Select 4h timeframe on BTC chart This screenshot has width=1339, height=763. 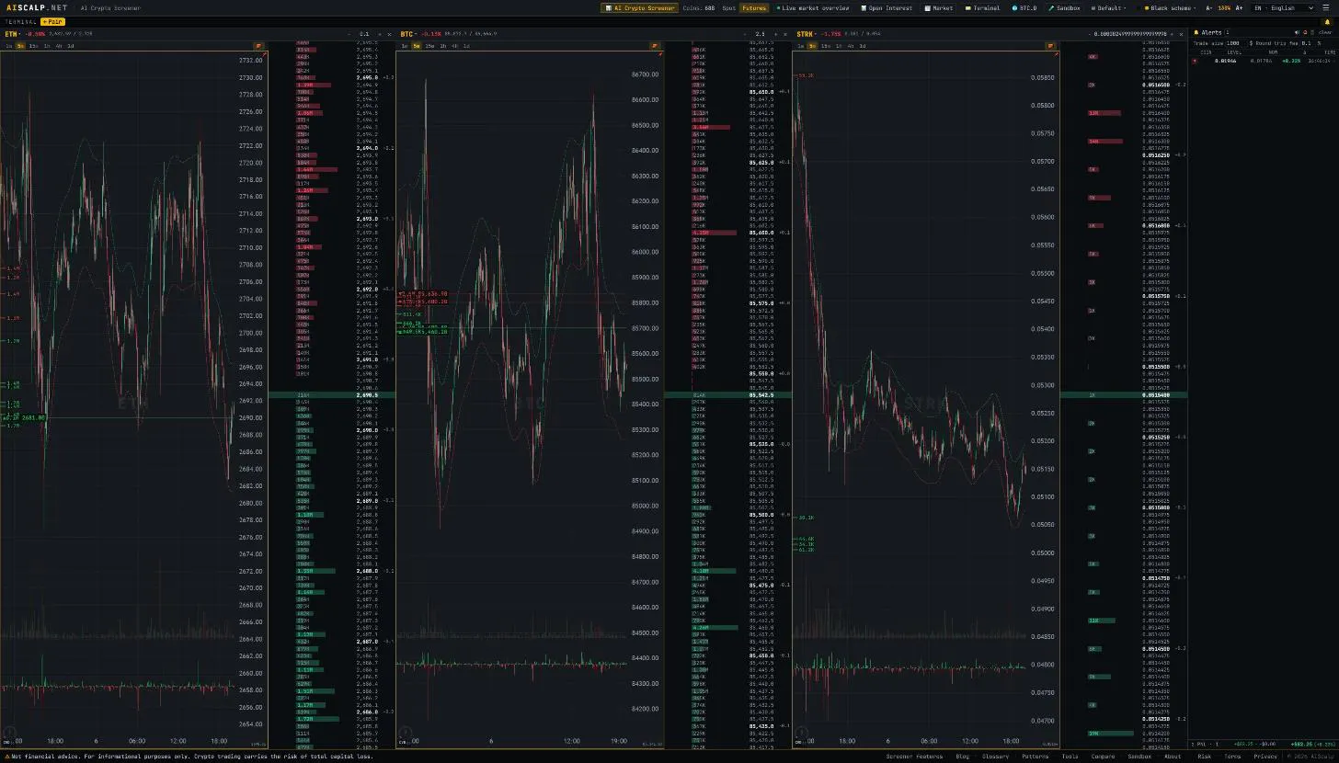click(x=454, y=46)
